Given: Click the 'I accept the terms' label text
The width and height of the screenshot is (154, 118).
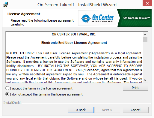Looking at the screenshot, I should tap(41, 88).
